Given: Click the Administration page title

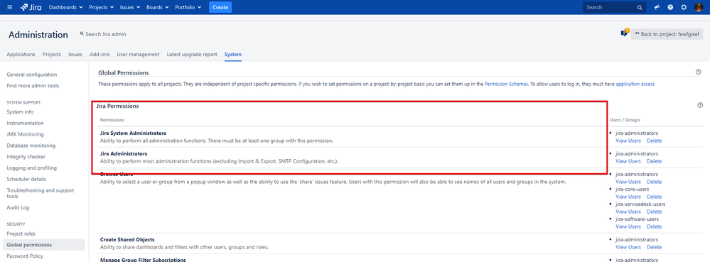Looking at the screenshot, I should [38, 35].
